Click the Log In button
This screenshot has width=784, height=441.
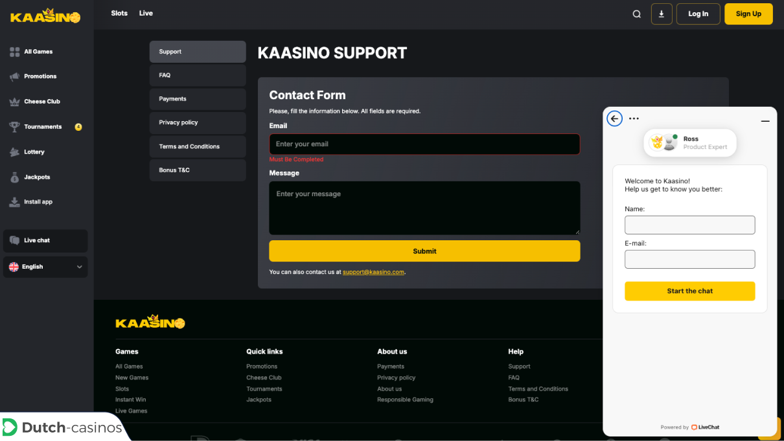[x=698, y=14]
